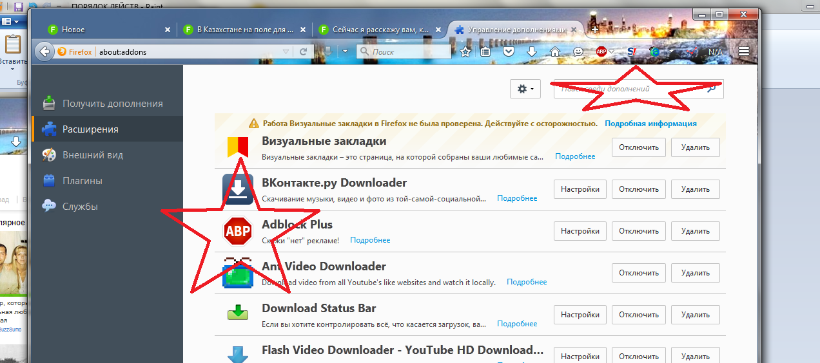Open the addons tools gear dropdown
The image size is (820, 363).
525,89
